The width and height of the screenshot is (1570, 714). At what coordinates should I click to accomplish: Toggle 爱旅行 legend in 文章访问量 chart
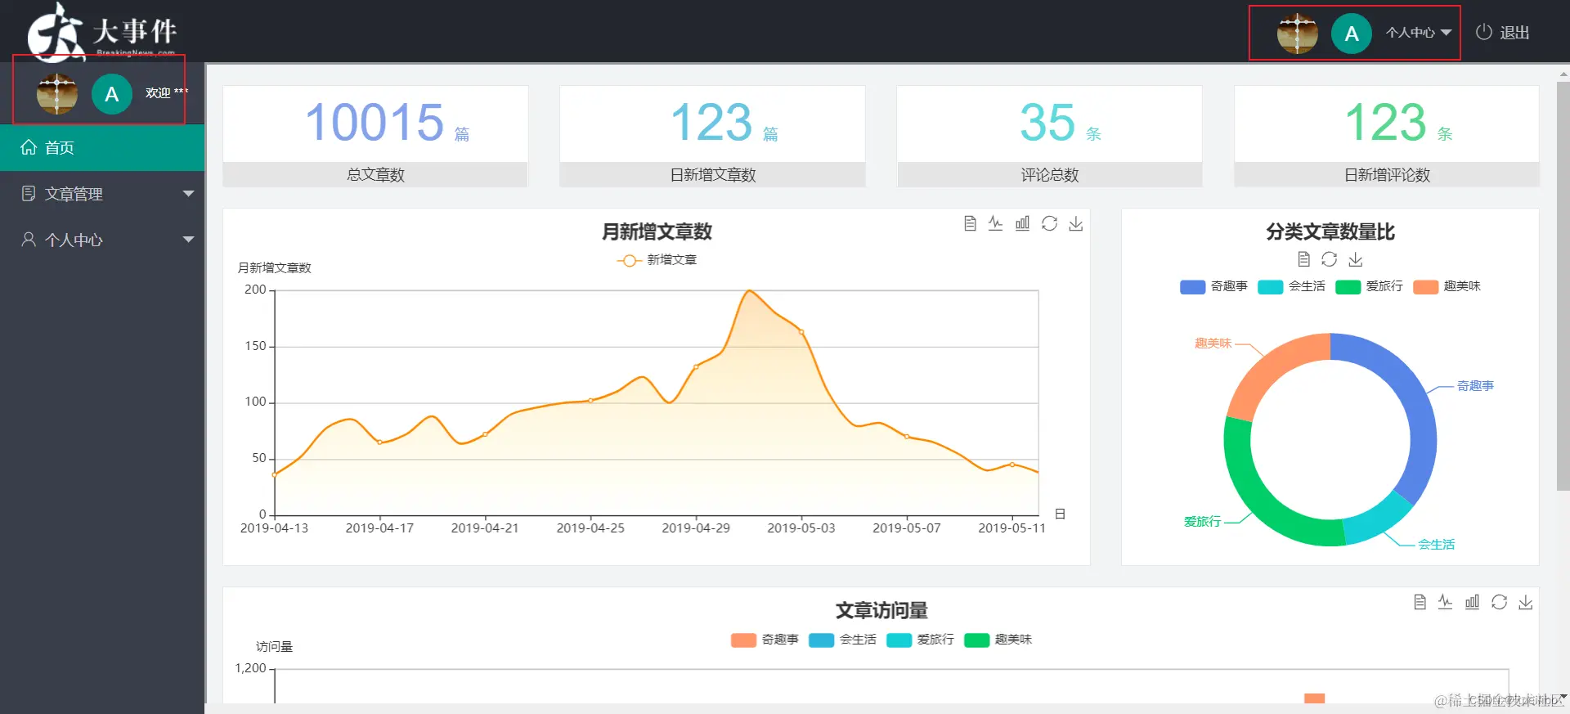(920, 640)
